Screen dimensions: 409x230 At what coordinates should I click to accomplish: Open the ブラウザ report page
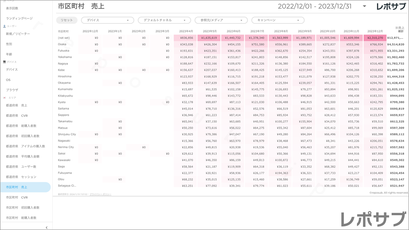[12, 90]
